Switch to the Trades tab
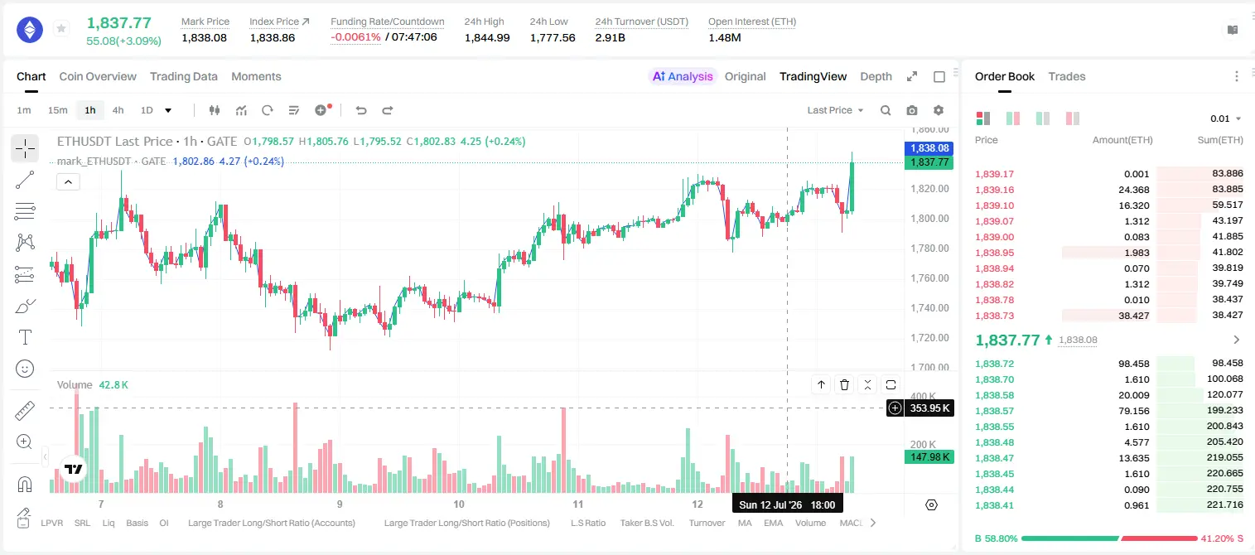 (x=1067, y=76)
